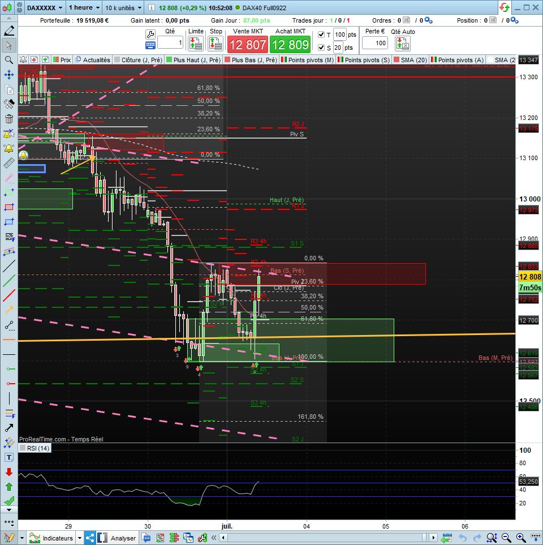Click the copy objects icon
Viewport: 543px width, 545px height.
click(9, 89)
